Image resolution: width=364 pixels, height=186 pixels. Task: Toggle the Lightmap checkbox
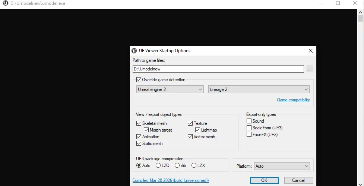pos(198,130)
